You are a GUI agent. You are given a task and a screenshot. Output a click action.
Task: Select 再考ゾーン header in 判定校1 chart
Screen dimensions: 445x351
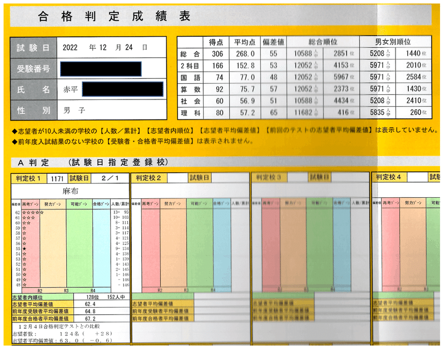click(31, 204)
